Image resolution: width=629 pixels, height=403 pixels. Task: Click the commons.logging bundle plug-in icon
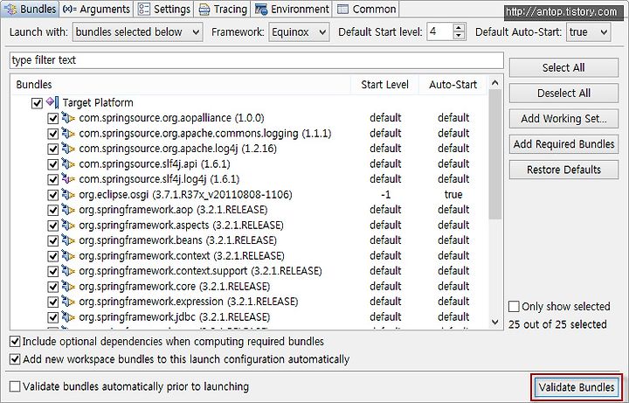pyautogui.click(x=68, y=133)
